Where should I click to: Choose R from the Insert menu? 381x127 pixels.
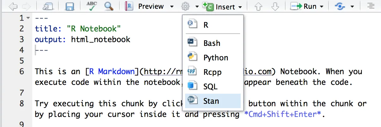213,25
